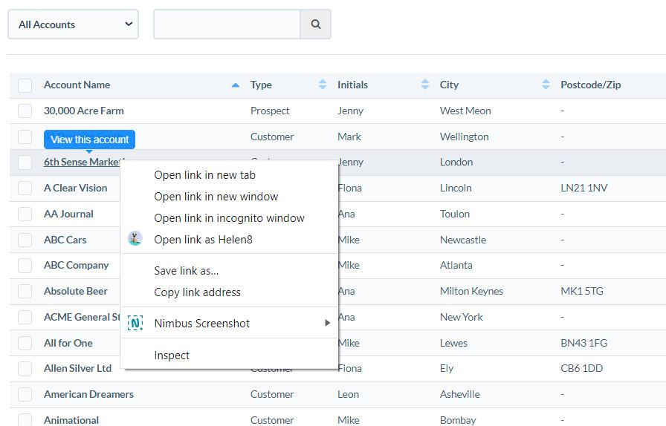The image size is (666, 426).
Task: Choose Open link as Helen8
Action: click(230, 239)
